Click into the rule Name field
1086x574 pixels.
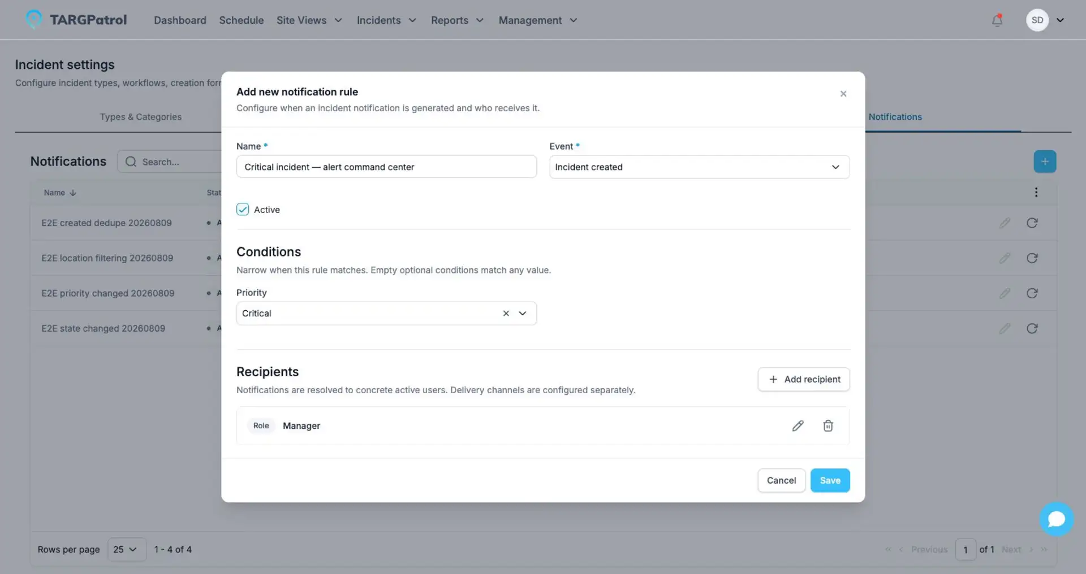[386, 167]
